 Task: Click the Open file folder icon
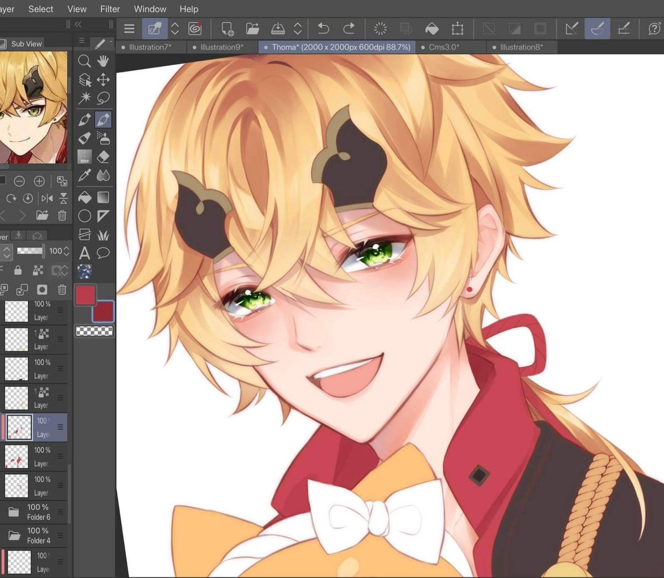coord(252,28)
